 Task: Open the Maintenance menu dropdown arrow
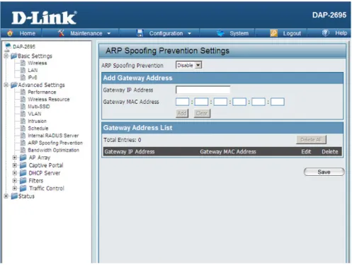click(x=108, y=34)
